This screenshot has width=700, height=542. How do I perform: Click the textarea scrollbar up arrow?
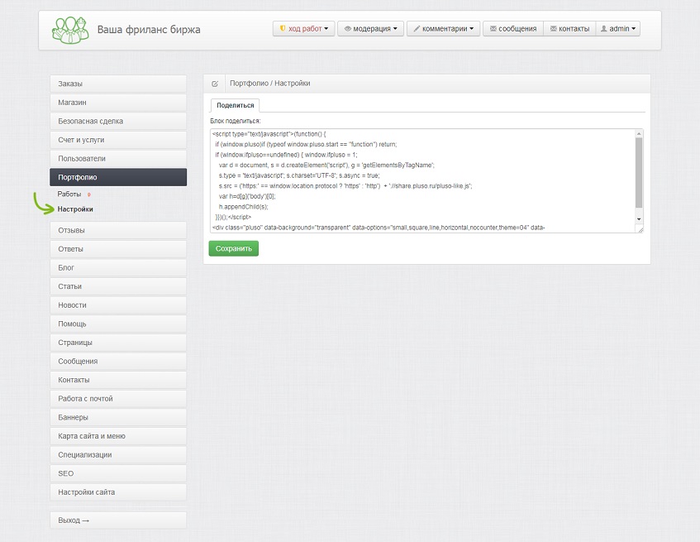[639, 133]
